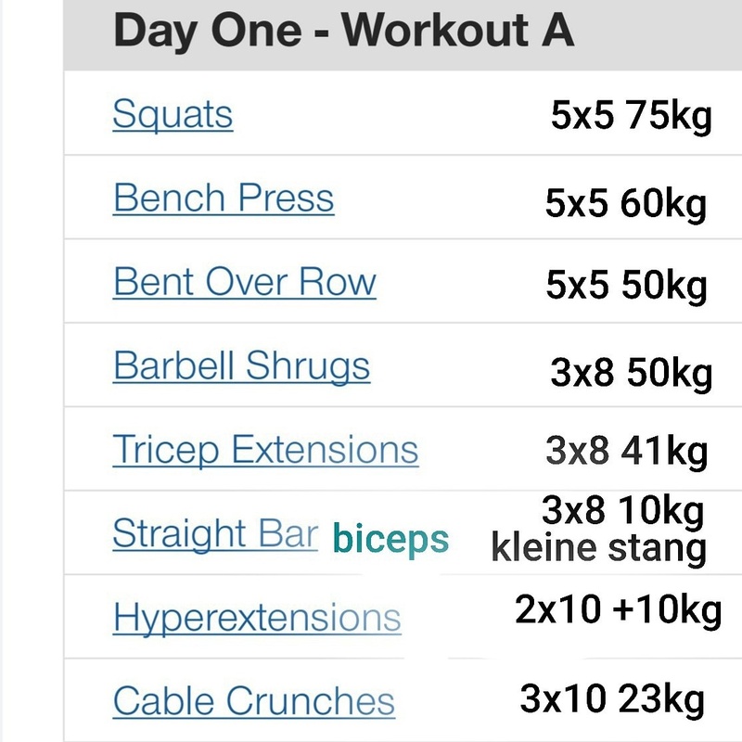The width and height of the screenshot is (742, 742).
Task: Follow the Cable Crunches link
Action: (x=254, y=700)
